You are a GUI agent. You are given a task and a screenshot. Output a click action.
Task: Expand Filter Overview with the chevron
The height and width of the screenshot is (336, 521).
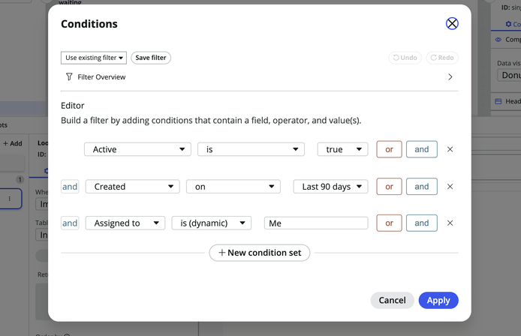(450, 77)
